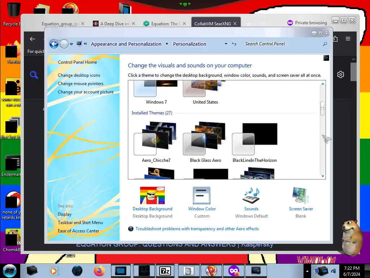Screen dimensions: 370x278
Task: Open the Windows Start button
Action: 9,271
